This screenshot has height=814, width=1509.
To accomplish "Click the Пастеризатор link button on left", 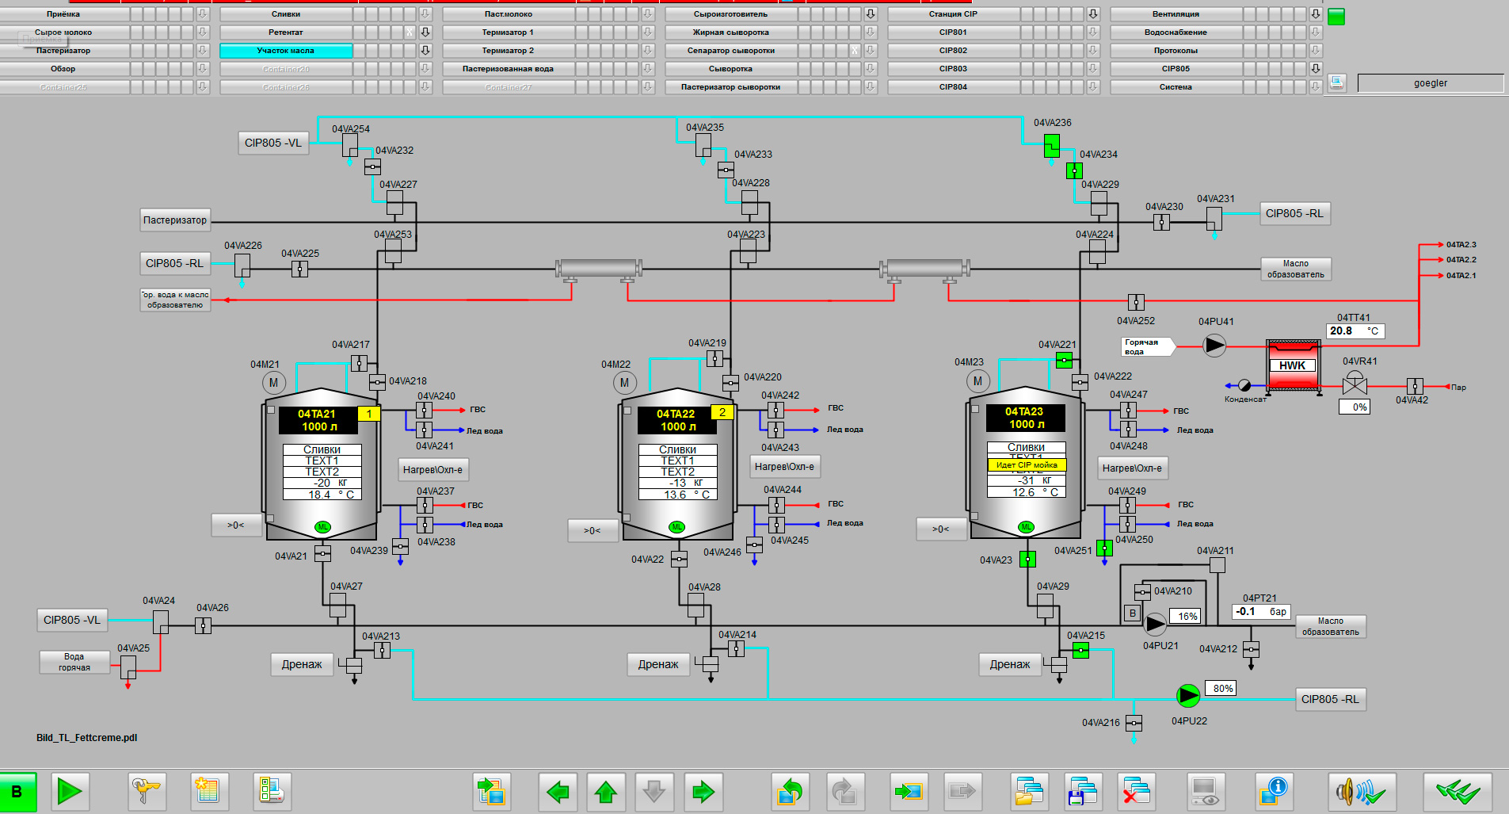I will pyautogui.click(x=175, y=220).
